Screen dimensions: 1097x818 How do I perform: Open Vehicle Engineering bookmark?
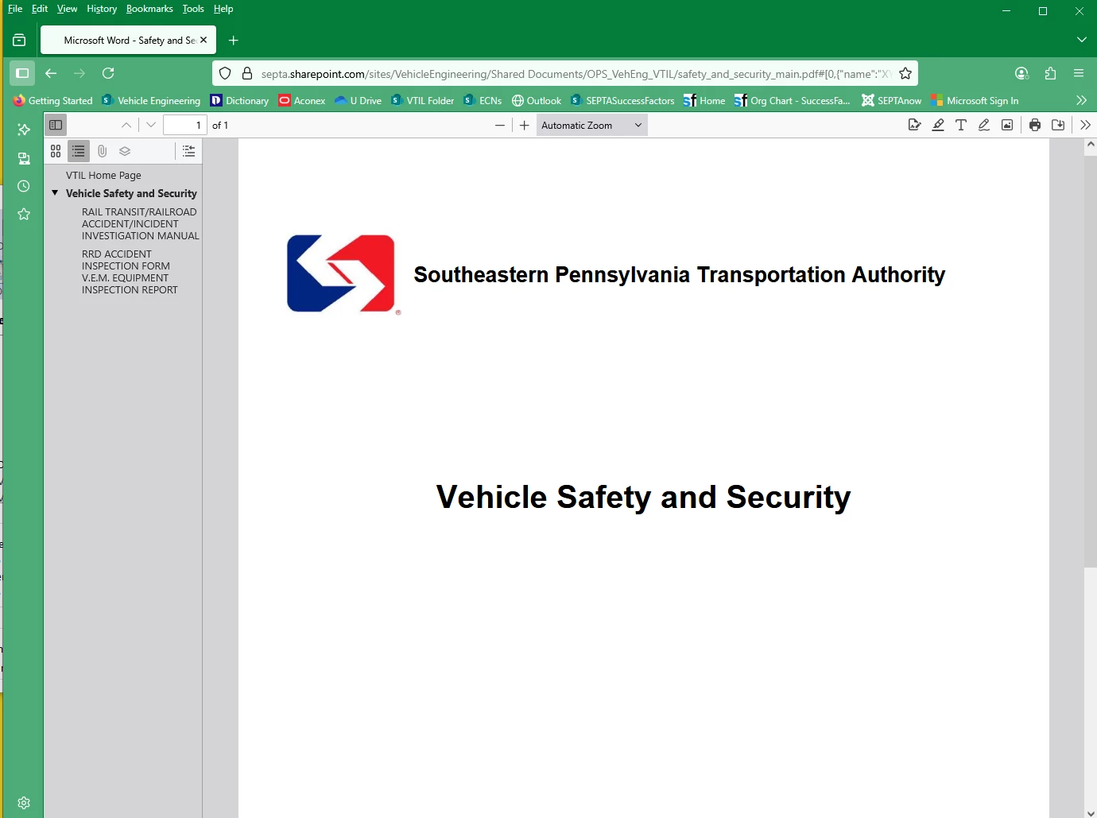point(151,101)
